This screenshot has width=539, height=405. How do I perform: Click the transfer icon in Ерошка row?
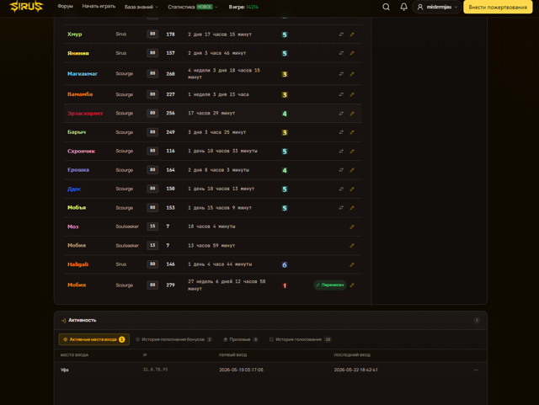tap(341, 170)
